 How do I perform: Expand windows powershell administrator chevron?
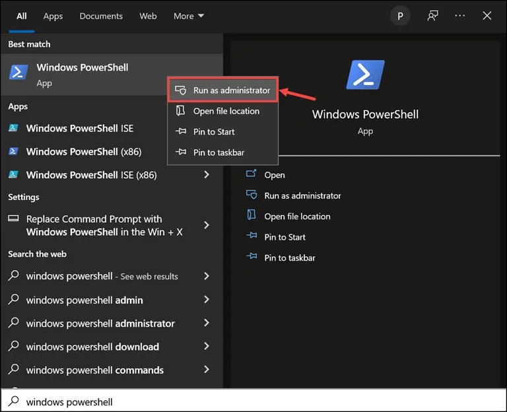[207, 323]
